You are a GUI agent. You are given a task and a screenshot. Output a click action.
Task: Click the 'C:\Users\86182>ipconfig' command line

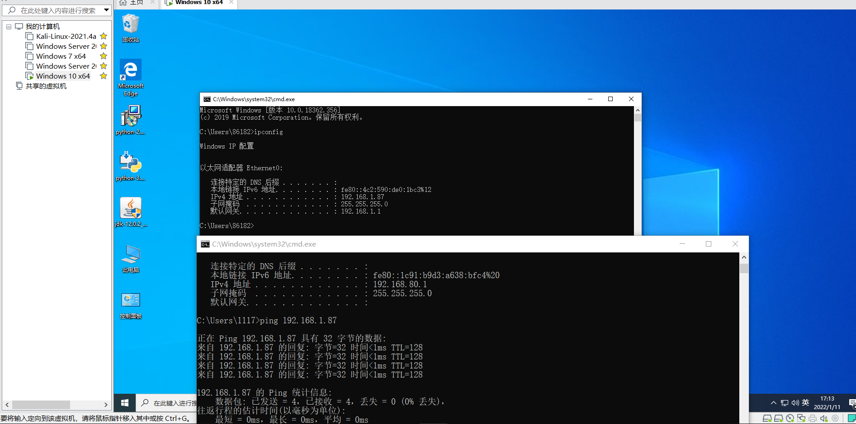pos(241,132)
